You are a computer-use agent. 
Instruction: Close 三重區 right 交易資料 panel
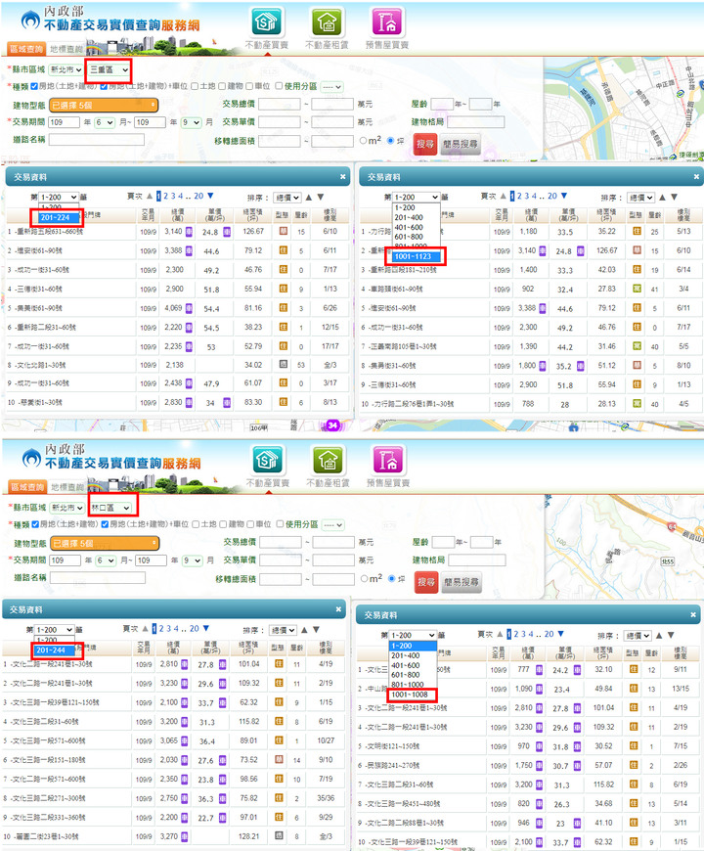(x=696, y=176)
